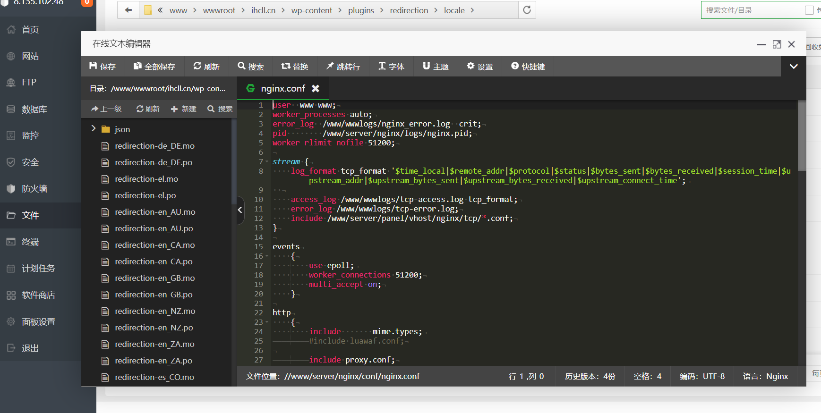
Task: Click plugins in the breadcrumb path
Action: [x=361, y=10]
